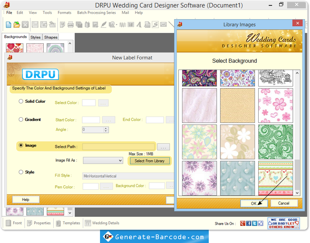Open the Edit menu
Image resolution: width=310 pixels, height=243 pixels.
point(20,12)
